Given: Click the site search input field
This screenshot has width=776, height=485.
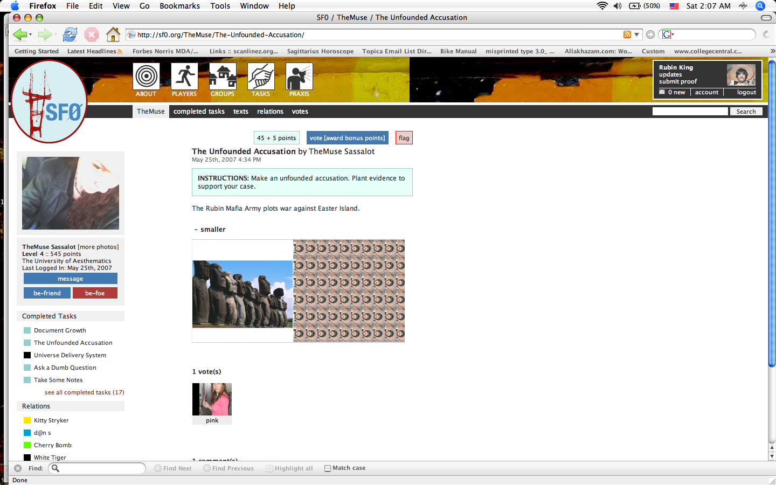Looking at the screenshot, I should tap(690, 112).
